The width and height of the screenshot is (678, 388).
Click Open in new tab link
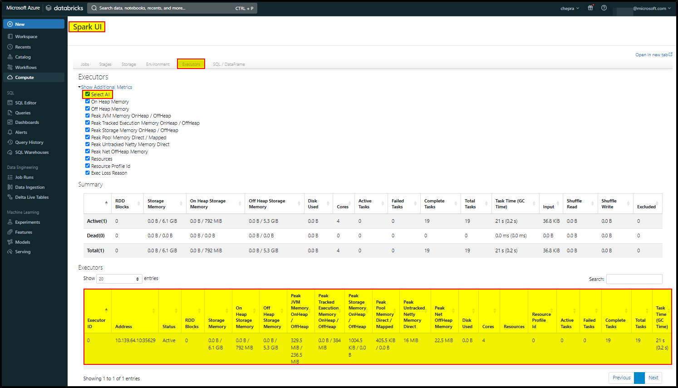click(654, 55)
